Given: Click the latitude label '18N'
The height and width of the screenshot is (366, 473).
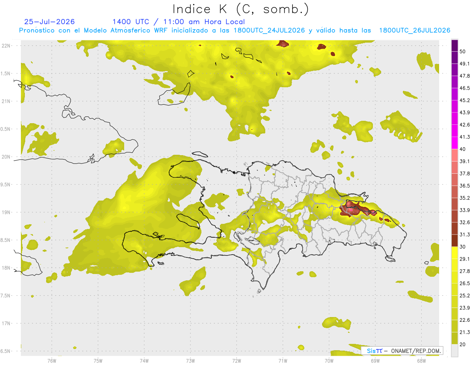Looking at the screenshot, I should [7, 268].
